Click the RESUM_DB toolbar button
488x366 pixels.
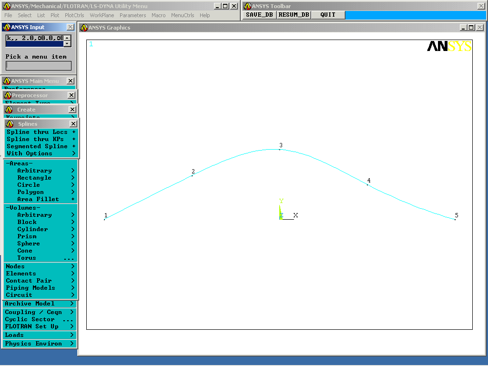point(294,15)
